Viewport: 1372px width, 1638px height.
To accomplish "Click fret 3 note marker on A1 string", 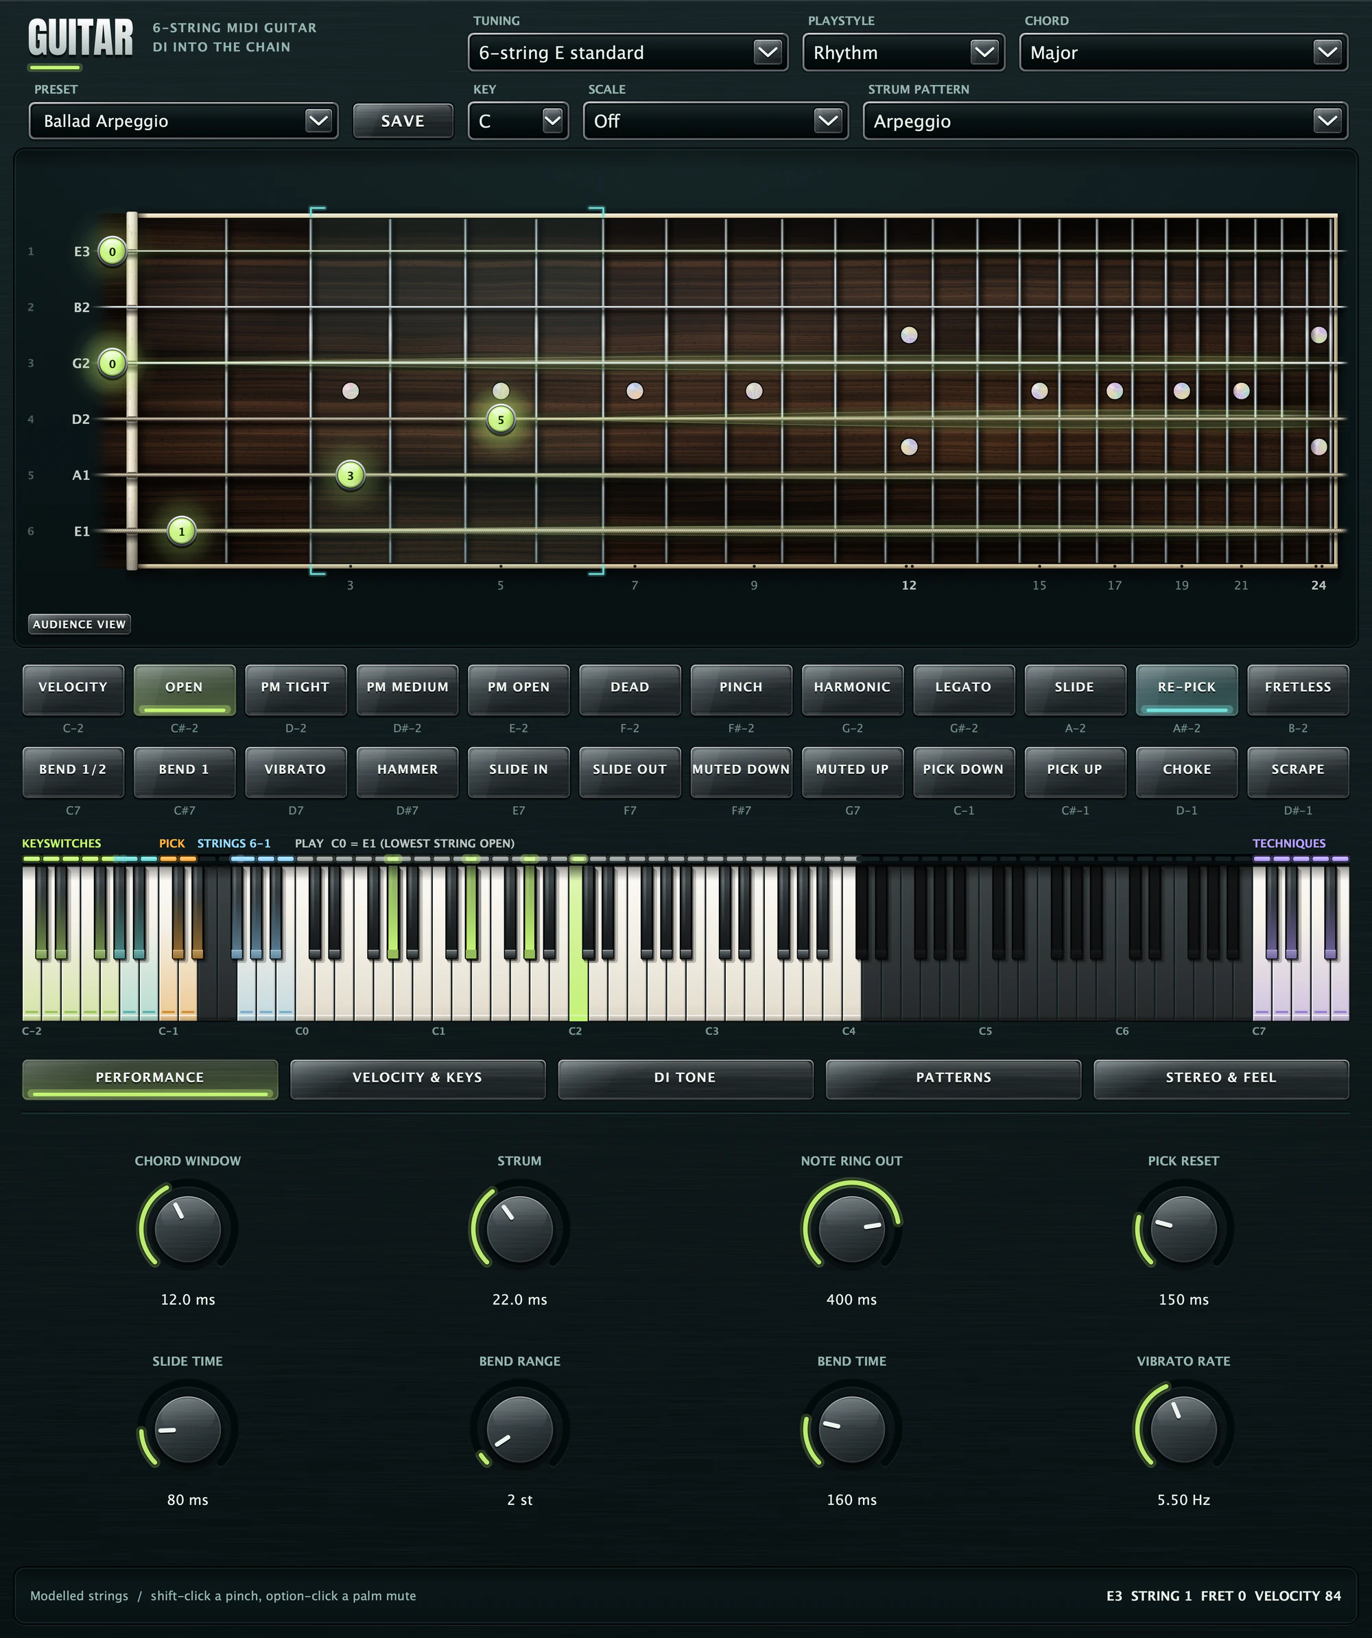I will [351, 476].
